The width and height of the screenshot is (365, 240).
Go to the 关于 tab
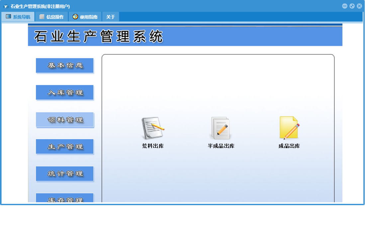[111, 17]
